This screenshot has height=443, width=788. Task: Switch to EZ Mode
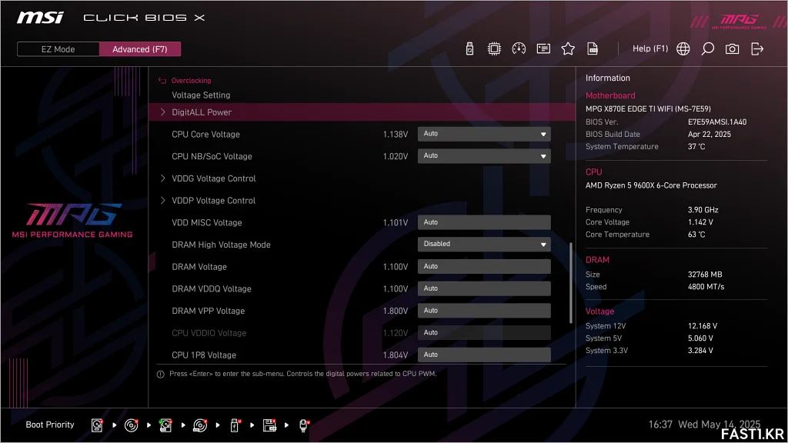click(x=58, y=49)
